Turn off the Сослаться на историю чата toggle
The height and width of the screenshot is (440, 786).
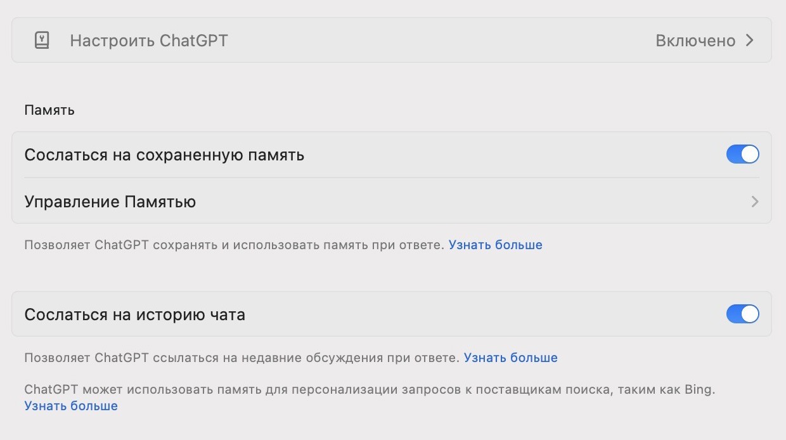tap(742, 314)
